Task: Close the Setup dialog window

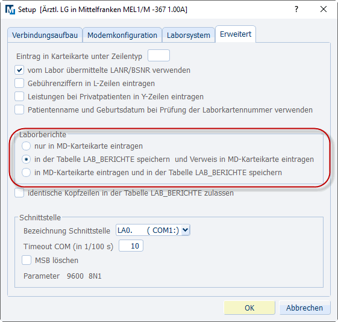Action: [324, 9]
